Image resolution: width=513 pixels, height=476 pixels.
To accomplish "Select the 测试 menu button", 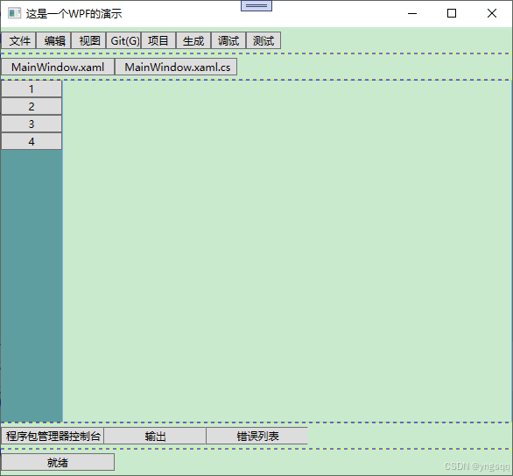I will click(x=264, y=40).
